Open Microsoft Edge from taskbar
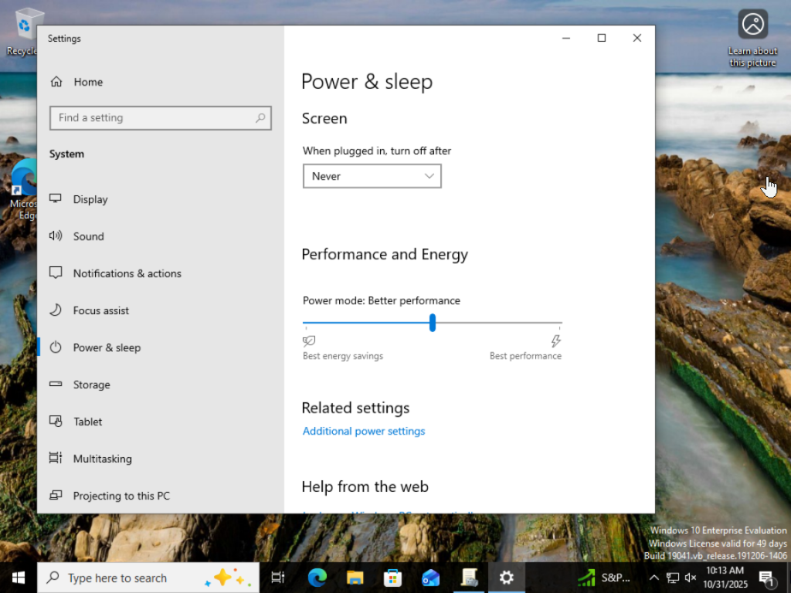Screen dimensions: 791x593 tap(317, 578)
